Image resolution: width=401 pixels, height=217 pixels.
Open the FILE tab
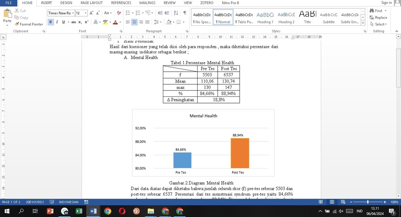pyautogui.click(x=8, y=3)
